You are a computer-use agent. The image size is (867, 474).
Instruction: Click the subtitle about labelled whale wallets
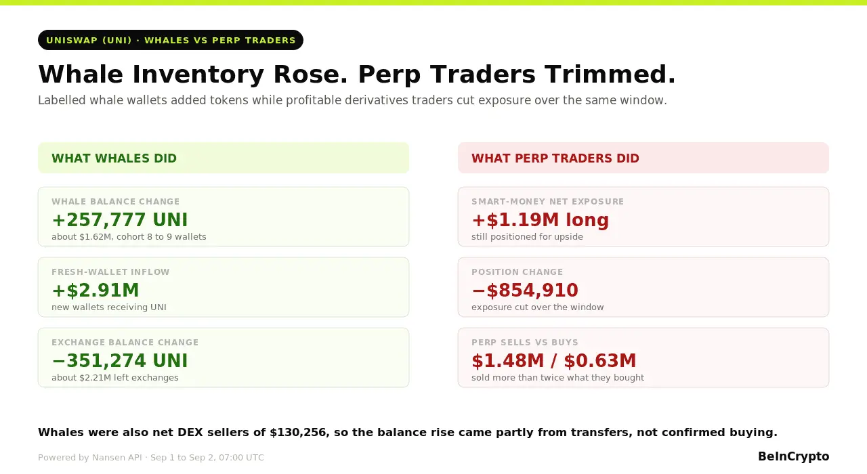click(352, 100)
